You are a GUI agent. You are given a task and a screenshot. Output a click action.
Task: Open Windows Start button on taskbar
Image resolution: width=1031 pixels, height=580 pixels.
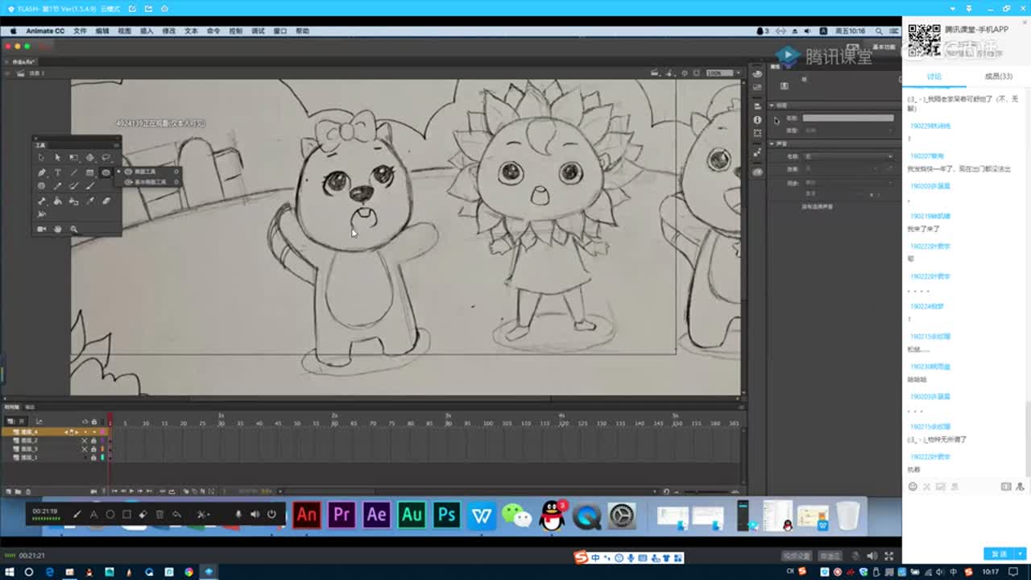(8, 572)
